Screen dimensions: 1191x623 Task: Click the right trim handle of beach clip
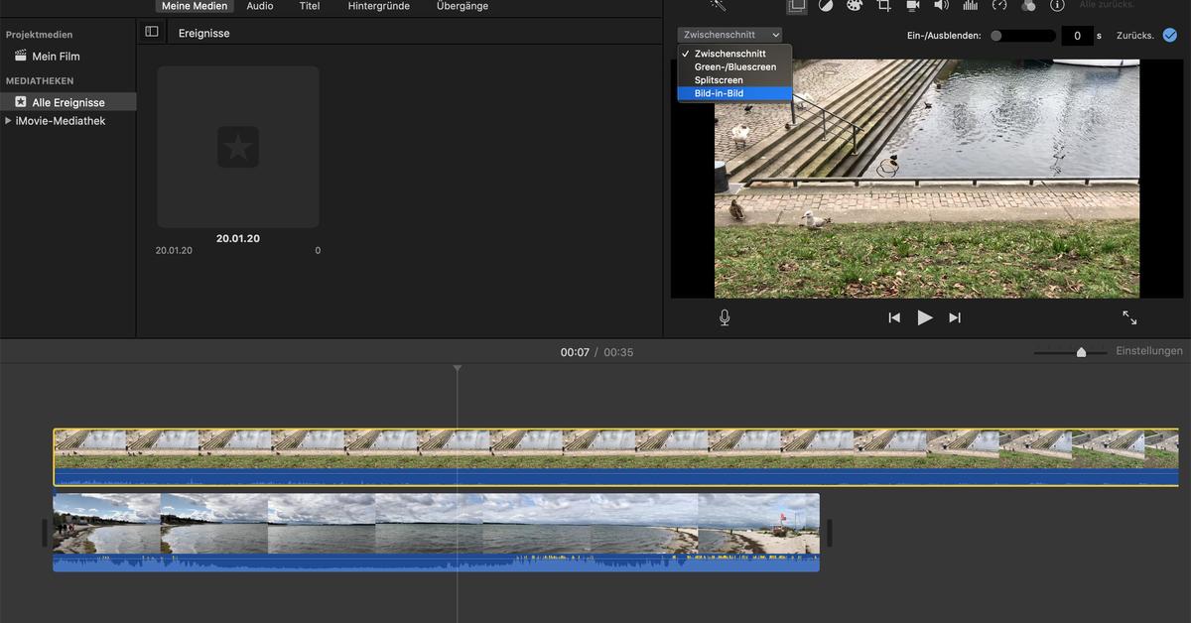click(x=829, y=533)
